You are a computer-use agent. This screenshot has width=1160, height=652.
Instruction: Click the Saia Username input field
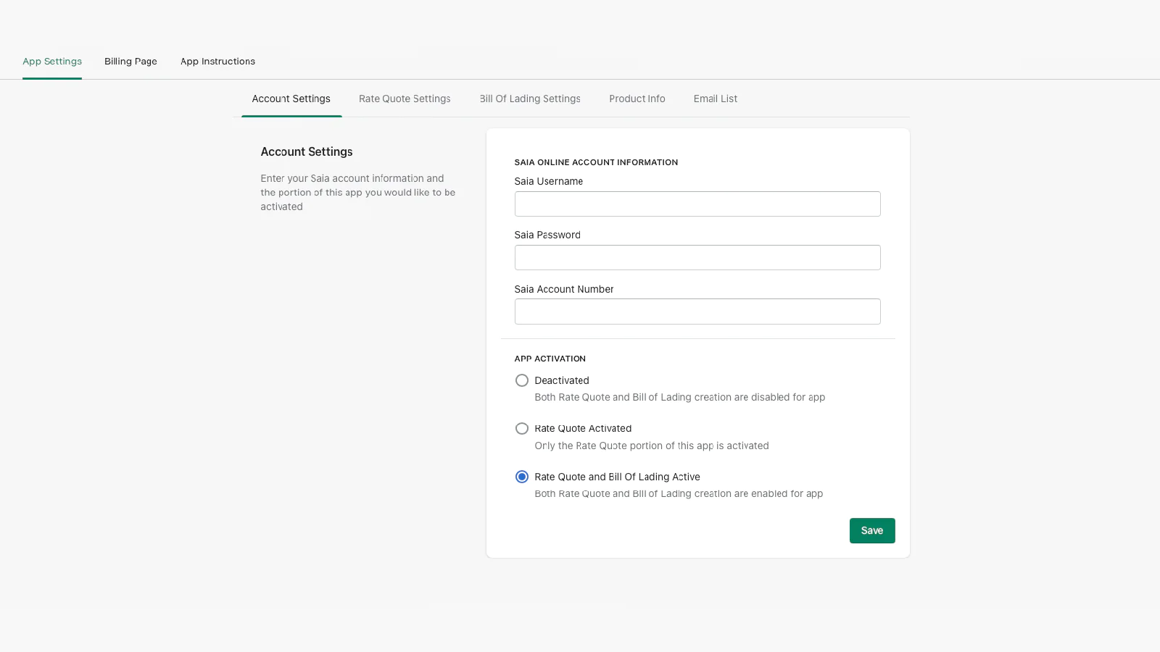[697, 204]
